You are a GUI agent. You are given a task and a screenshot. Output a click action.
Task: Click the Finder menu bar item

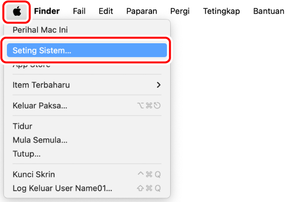click(47, 11)
